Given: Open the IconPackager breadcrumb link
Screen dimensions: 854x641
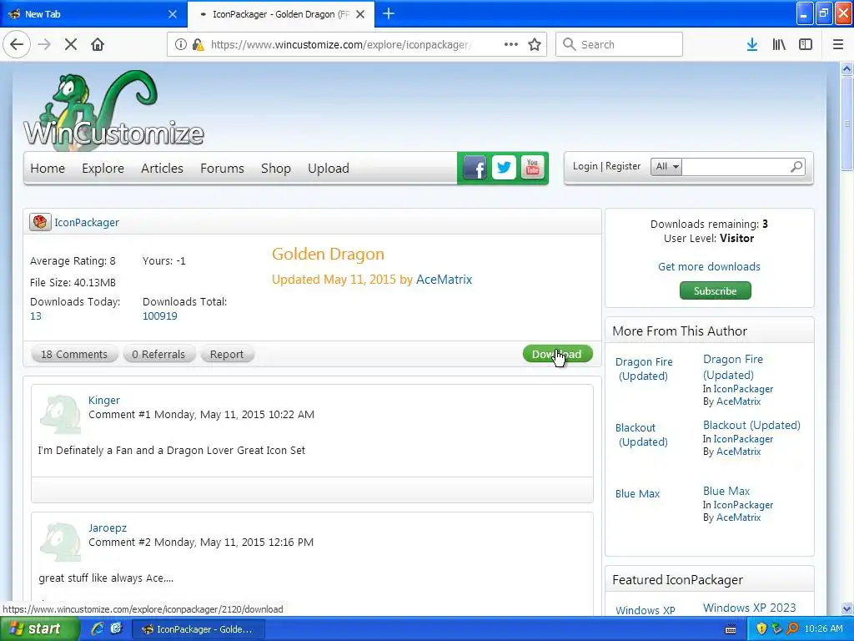Looking at the screenshot, I should (87, 222).
